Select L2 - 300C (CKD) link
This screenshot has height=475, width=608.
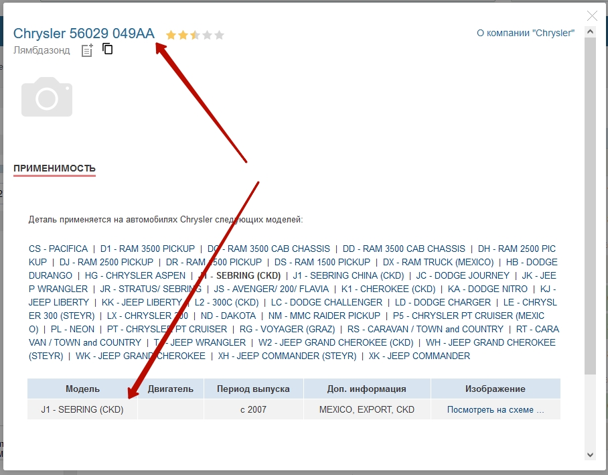pyautogui.click(x=226, y=302)
